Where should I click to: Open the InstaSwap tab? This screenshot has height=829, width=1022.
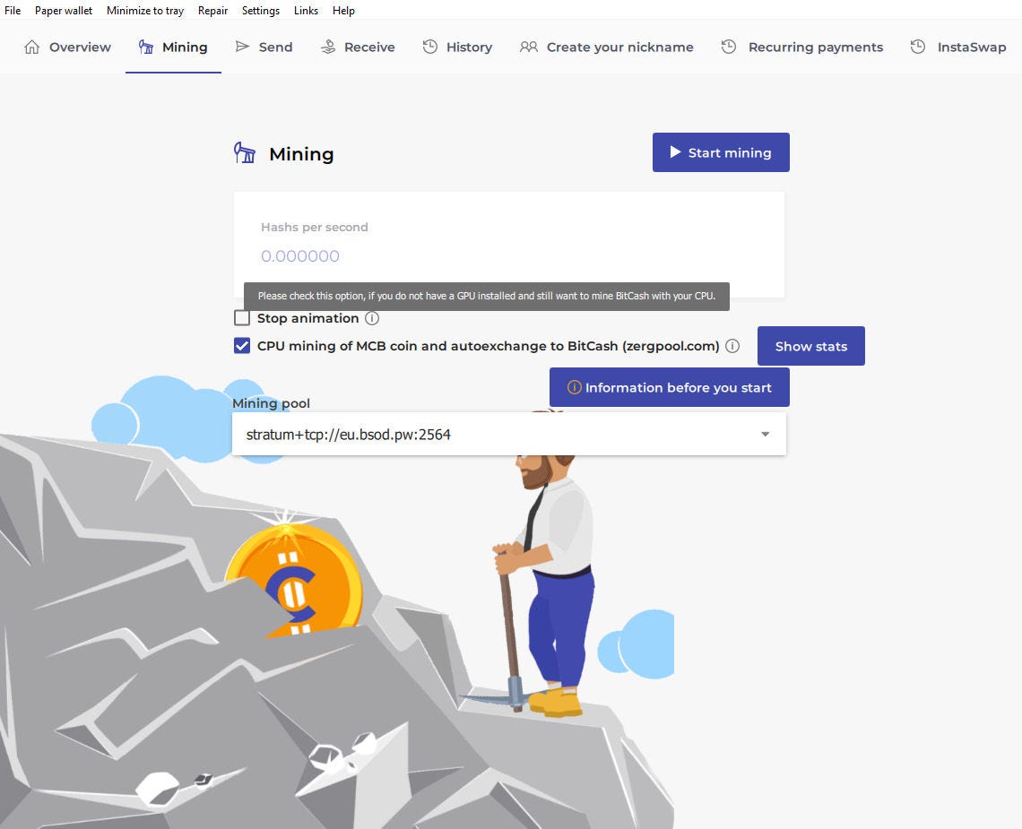[958, 47]
